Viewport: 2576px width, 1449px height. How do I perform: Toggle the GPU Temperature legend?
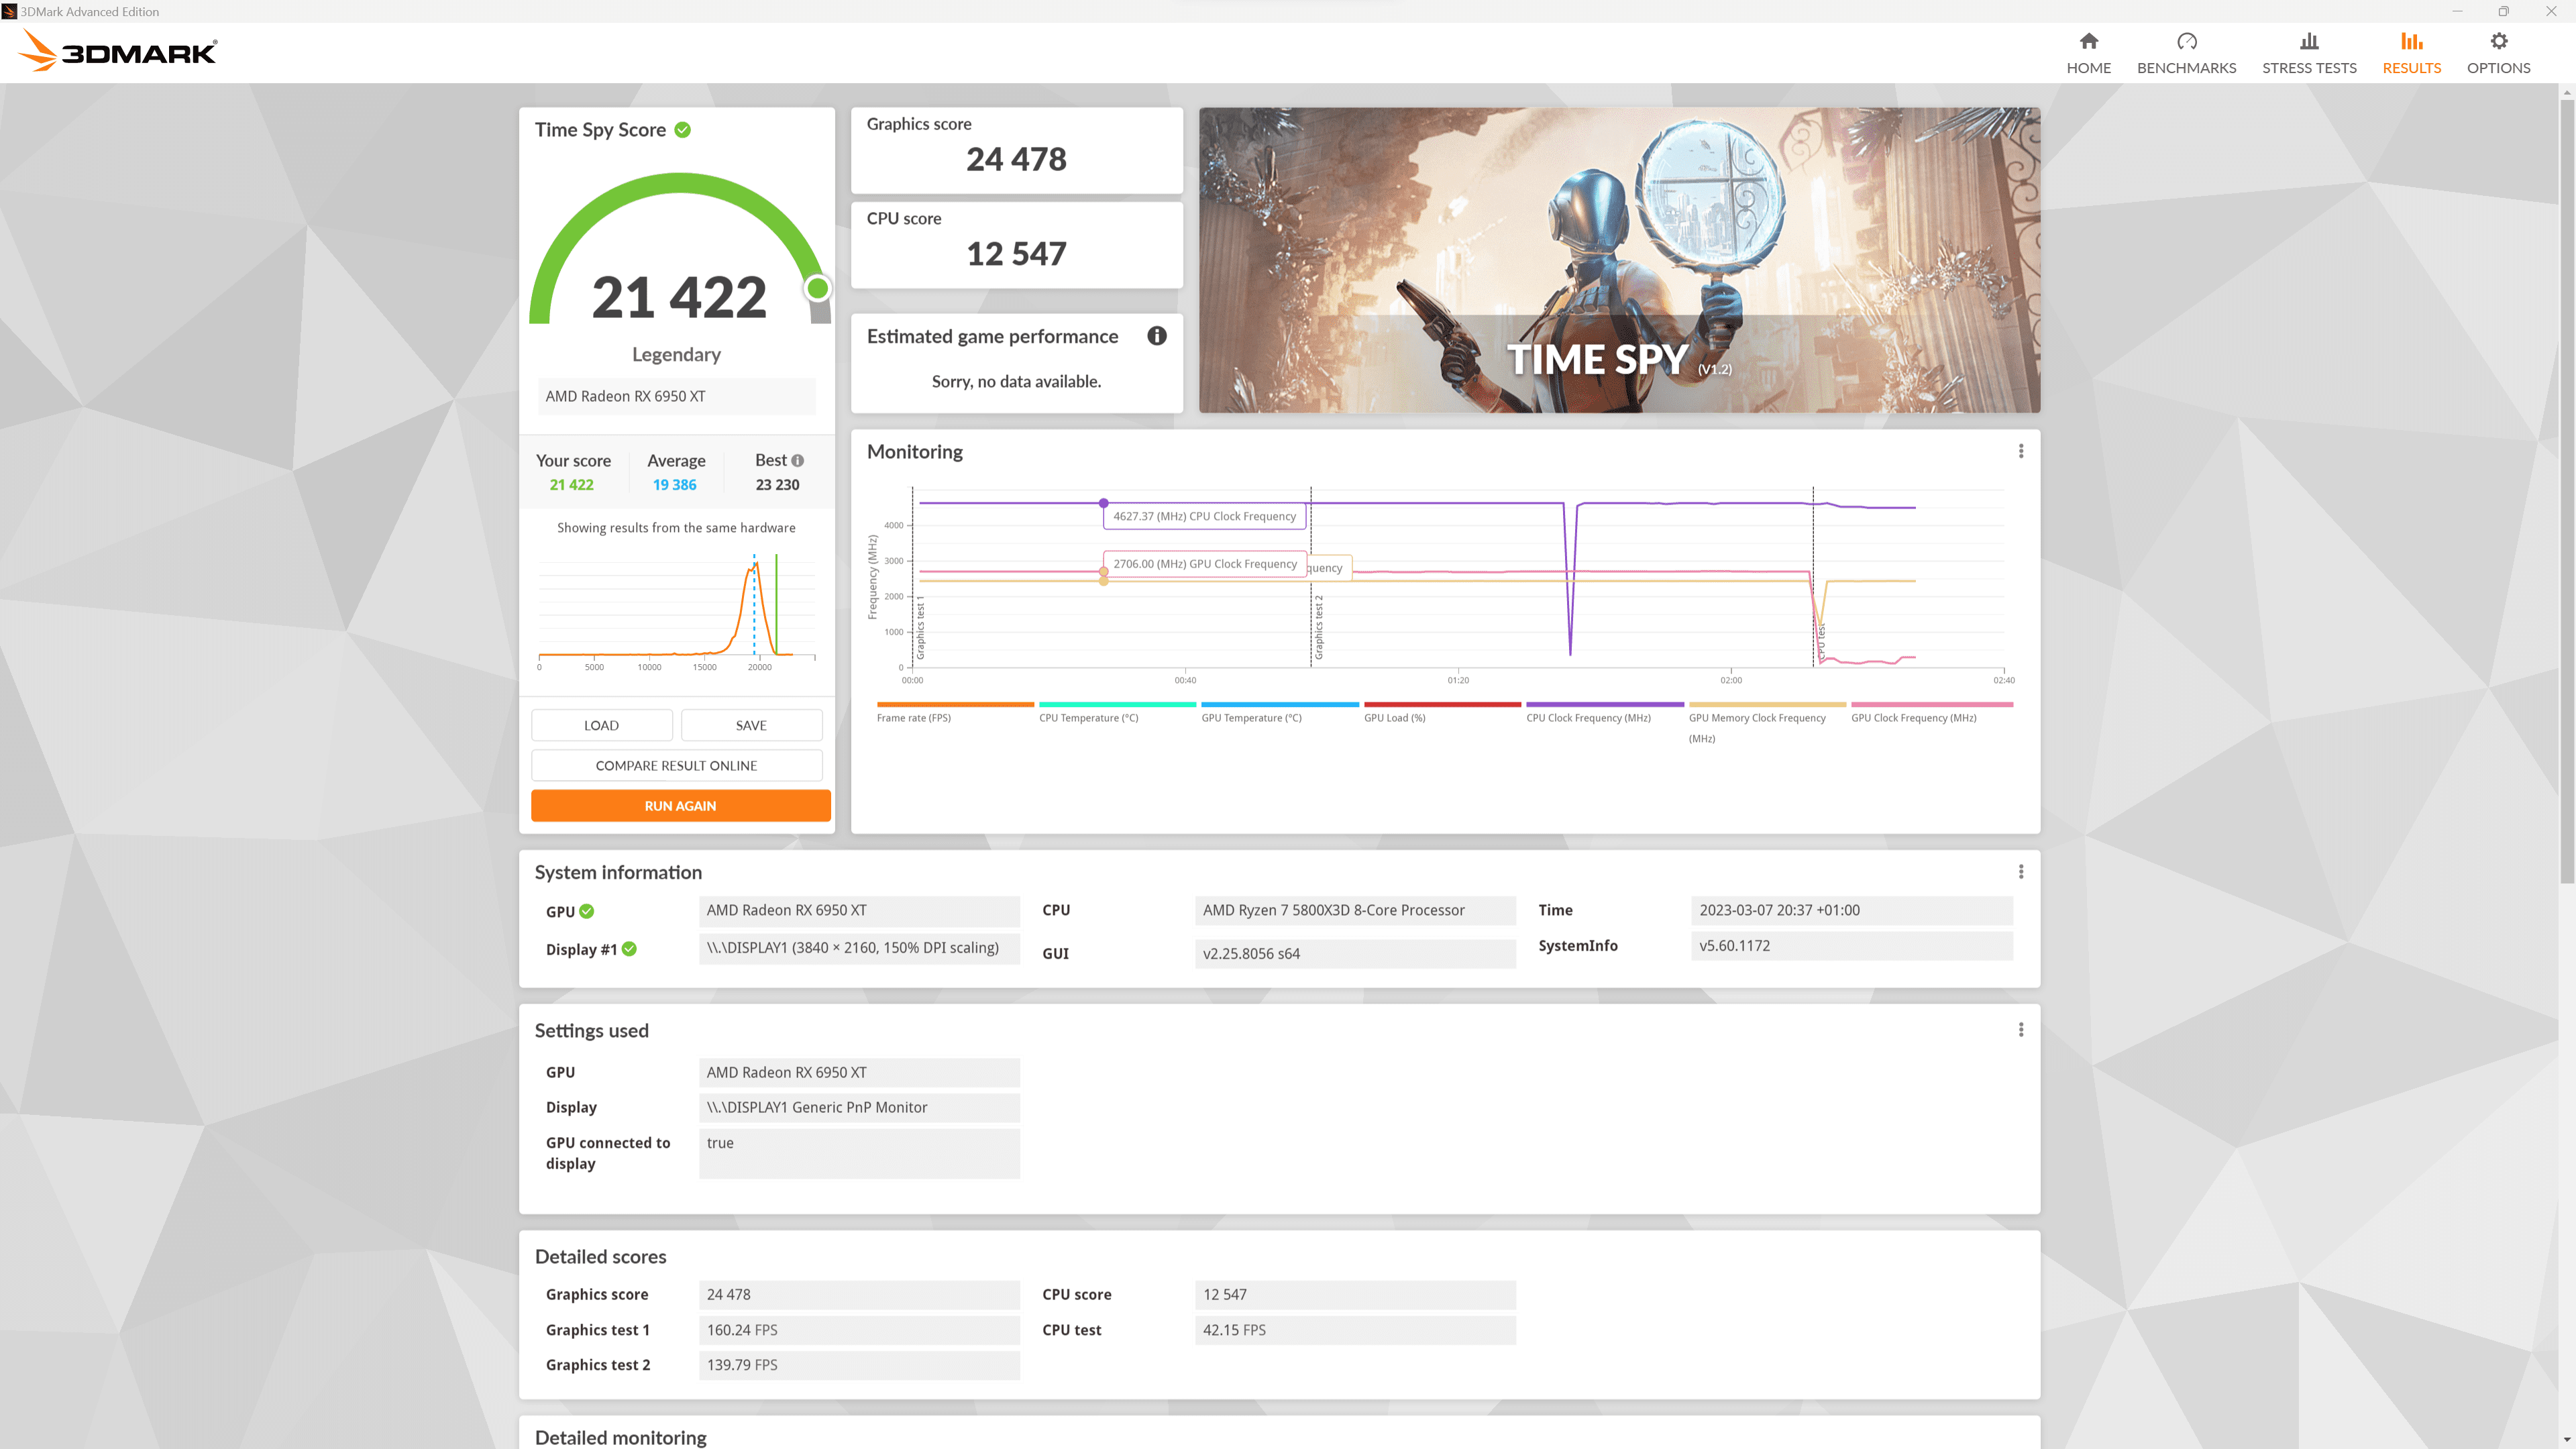click(1279, 712)
